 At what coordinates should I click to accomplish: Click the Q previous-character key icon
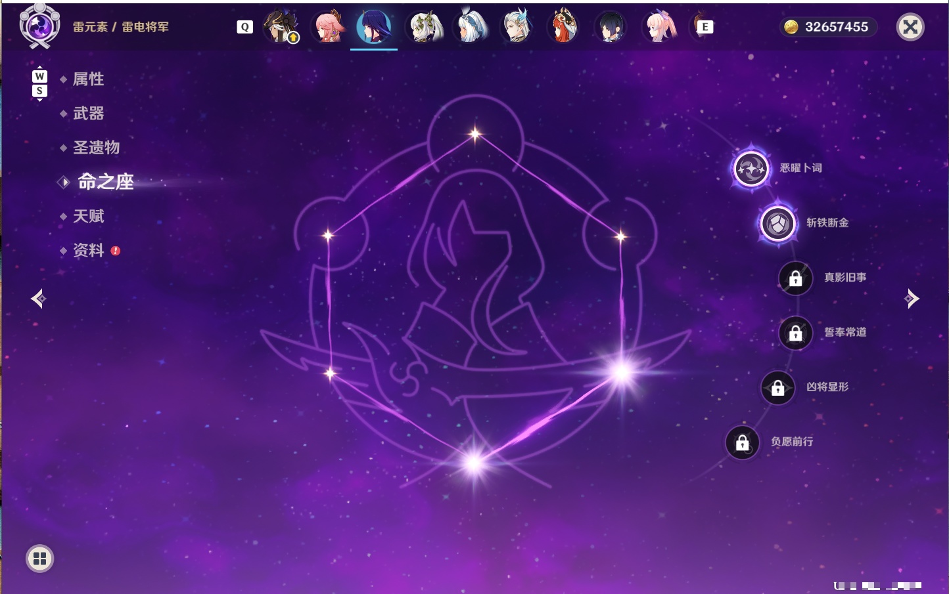pos(244,27)
